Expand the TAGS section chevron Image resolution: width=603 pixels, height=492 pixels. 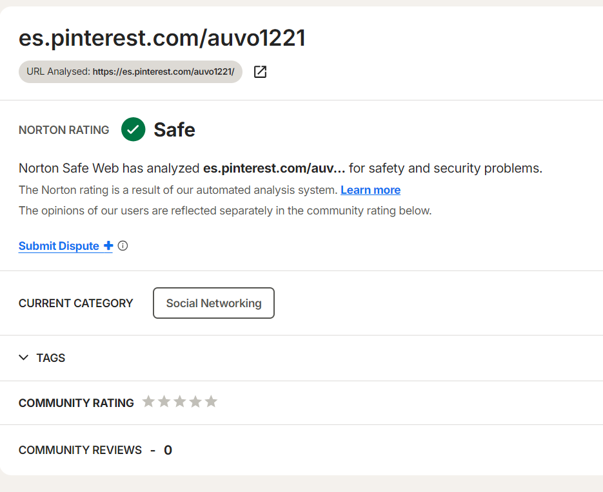(x=24, y=357)
